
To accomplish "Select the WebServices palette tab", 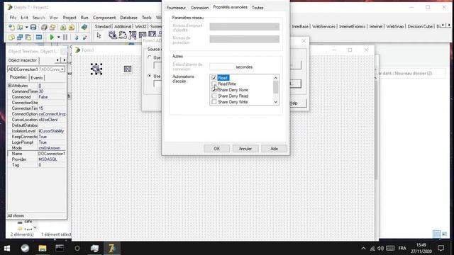I will [323, 27].
